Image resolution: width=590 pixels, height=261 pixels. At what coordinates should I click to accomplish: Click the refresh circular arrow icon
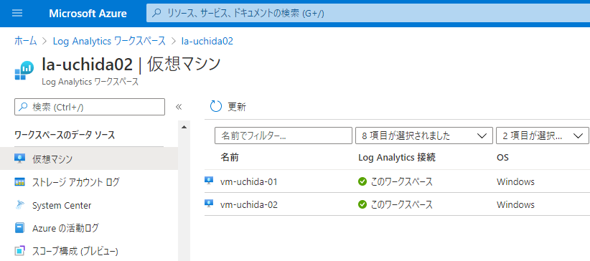(216, 107)
